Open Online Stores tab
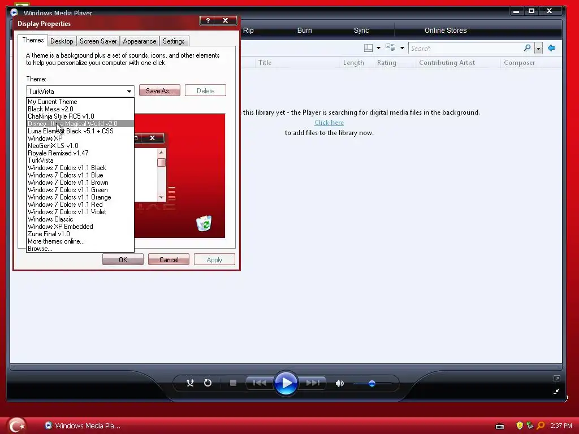 click(x=446, y=31)
